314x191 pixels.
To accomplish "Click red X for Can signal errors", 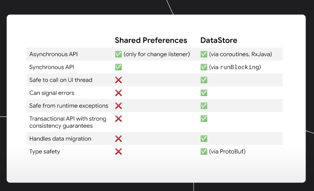I will [118, 93].
